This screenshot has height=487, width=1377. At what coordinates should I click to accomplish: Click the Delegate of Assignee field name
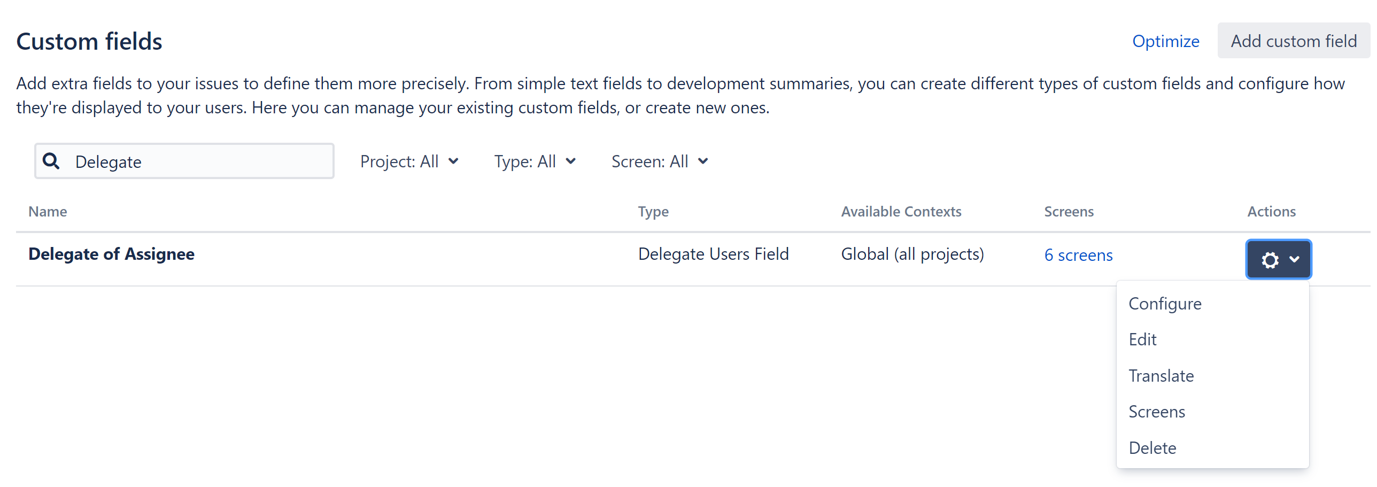(x=111, y=254)
